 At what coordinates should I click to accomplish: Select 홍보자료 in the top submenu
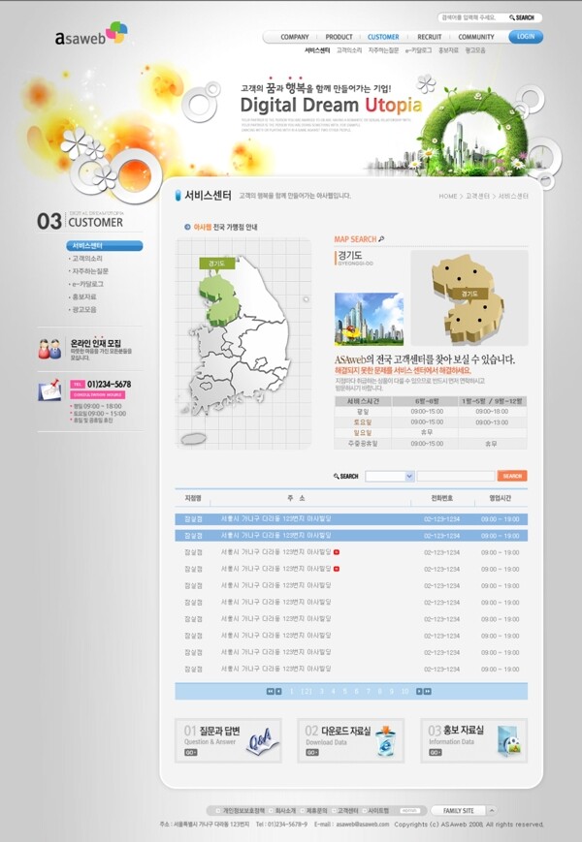448,50
